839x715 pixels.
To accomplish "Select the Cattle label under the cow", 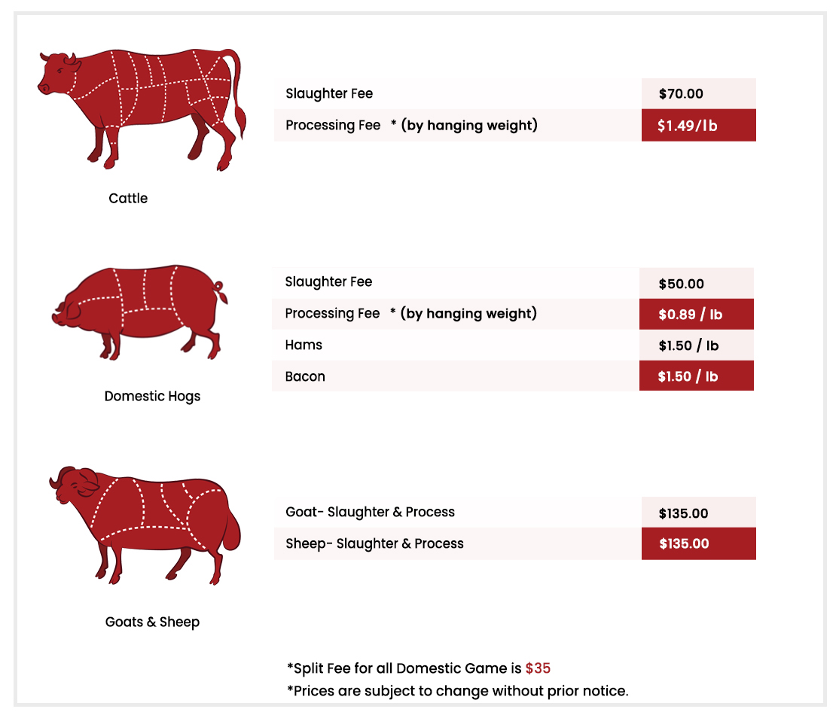I will tap(128, 199).
